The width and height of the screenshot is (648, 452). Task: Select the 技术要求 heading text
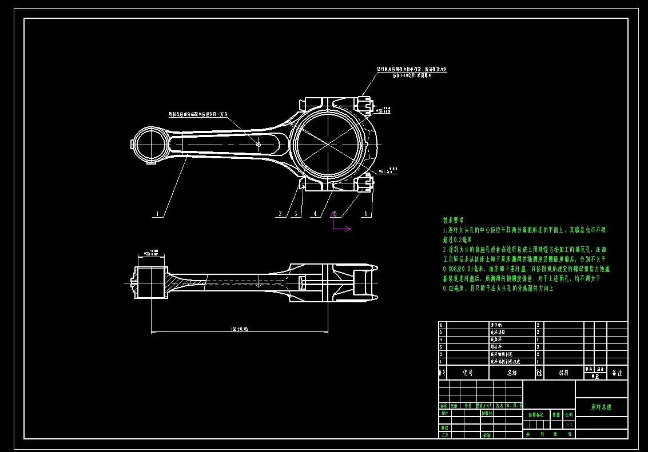[x=454, y=221]
